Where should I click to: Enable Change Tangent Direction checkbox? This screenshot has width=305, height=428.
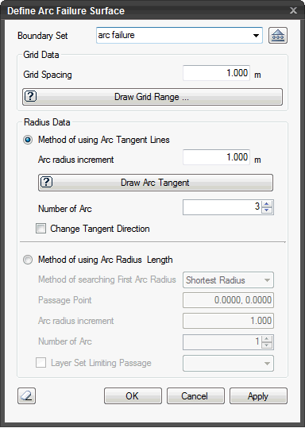pyautogui.click(x=41, y=228)
